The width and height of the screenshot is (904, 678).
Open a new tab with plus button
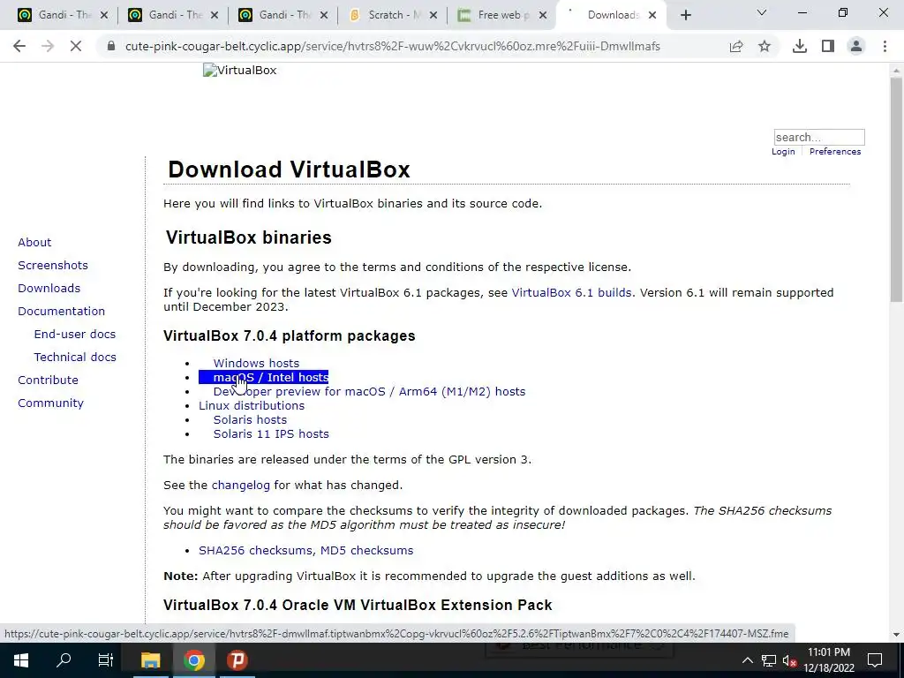click(685, 16)
